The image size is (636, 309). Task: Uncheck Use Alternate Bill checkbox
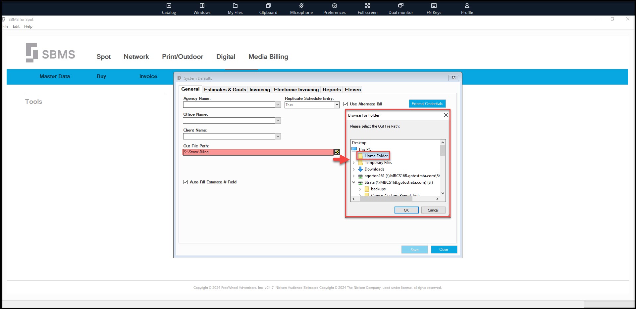pyautogui.click(x=345, y=104)
